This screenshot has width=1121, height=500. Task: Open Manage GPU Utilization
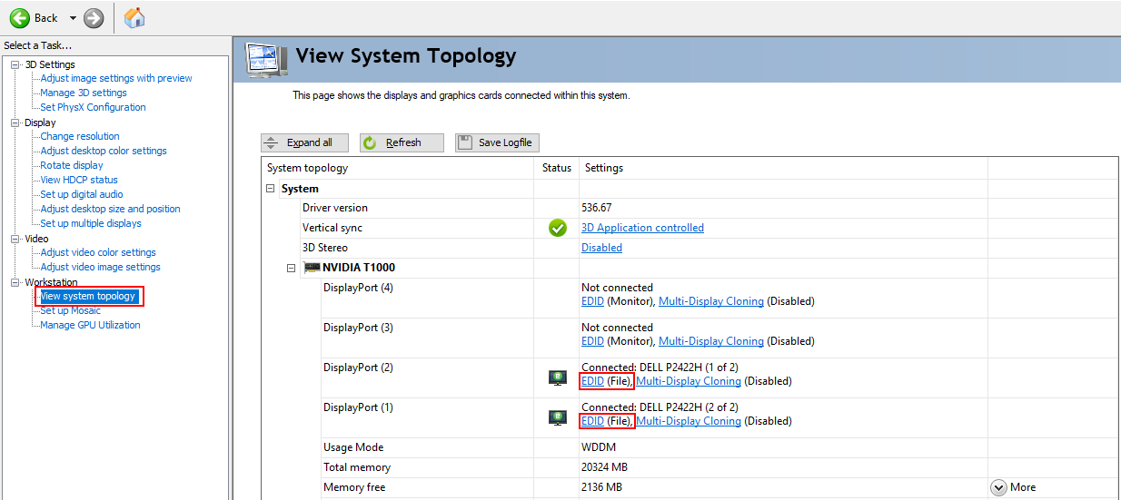pos(90,325)
